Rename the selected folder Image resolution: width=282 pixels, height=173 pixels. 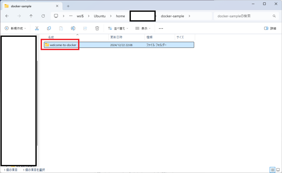coord(73,28)
